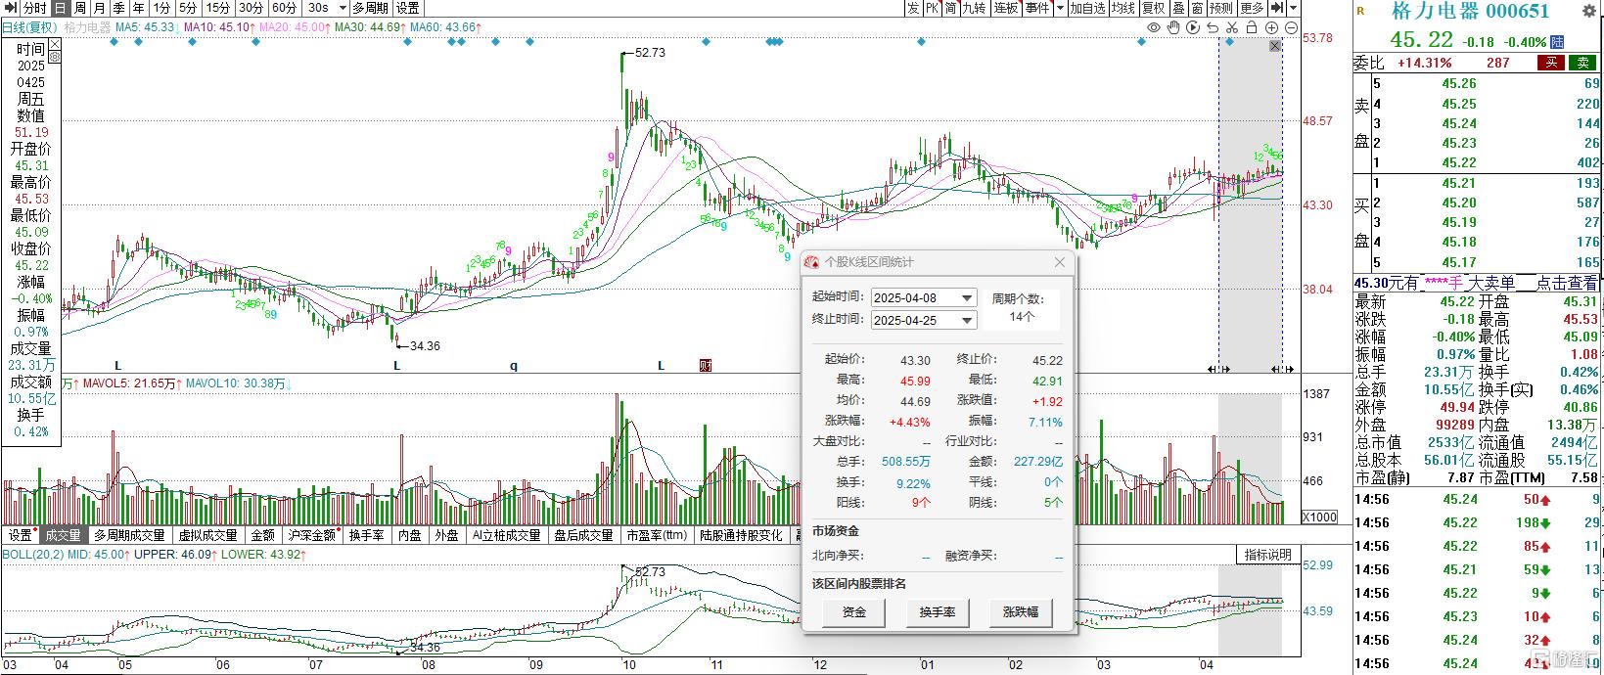The width and height of the screenshot is (1604, 675).
Task: Toggle 均线 moving averages display
Action: [1123, 8]
